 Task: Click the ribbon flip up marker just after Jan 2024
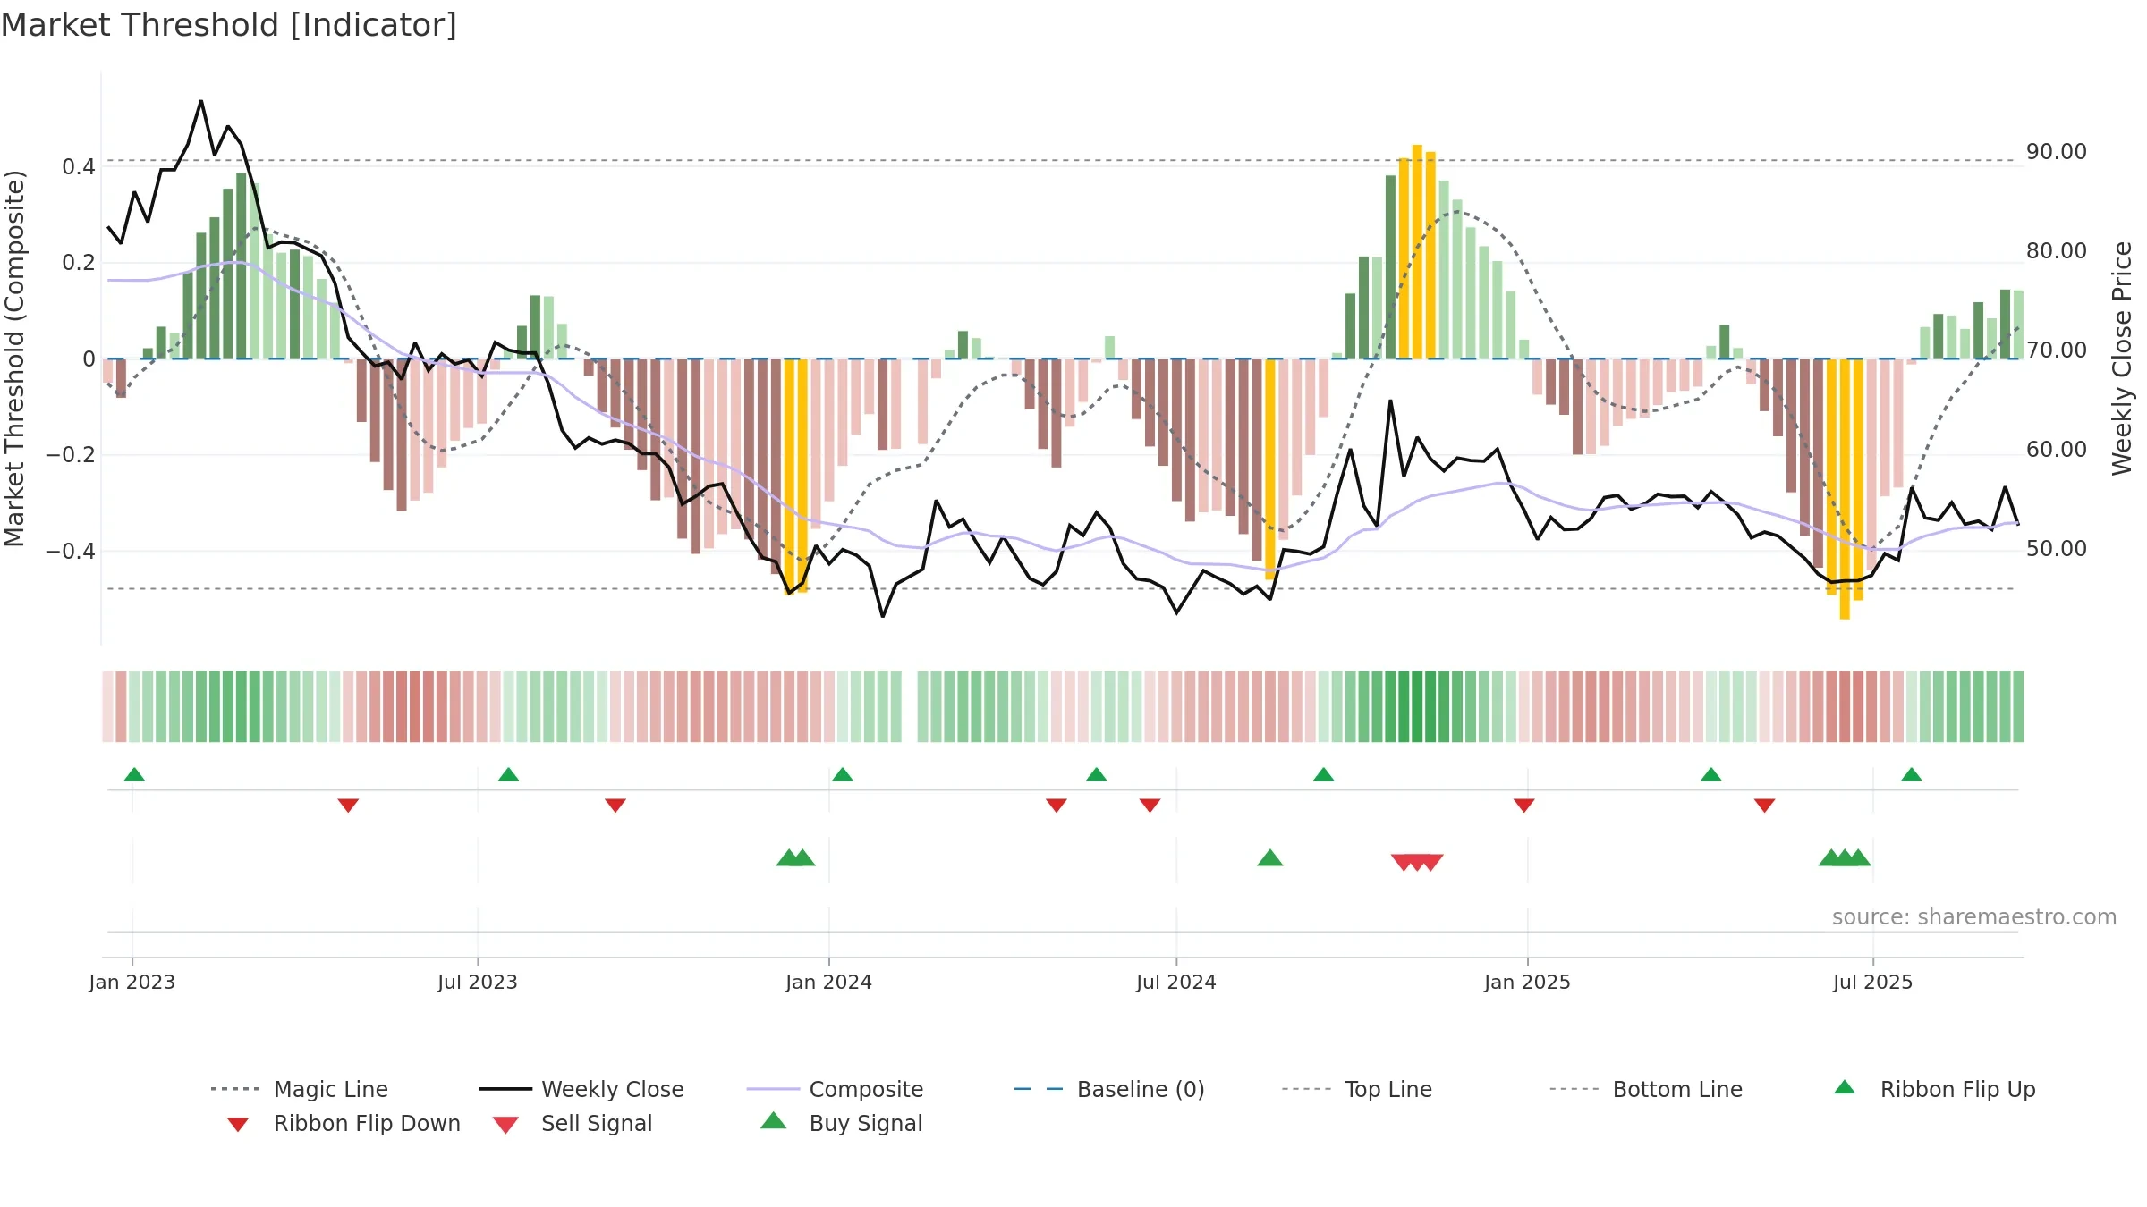point(842,774)
